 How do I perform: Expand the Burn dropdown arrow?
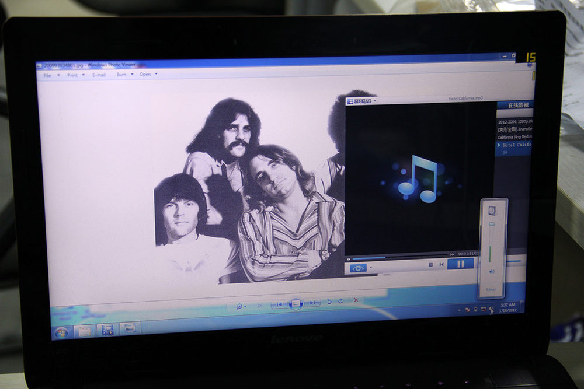[132, 74]
